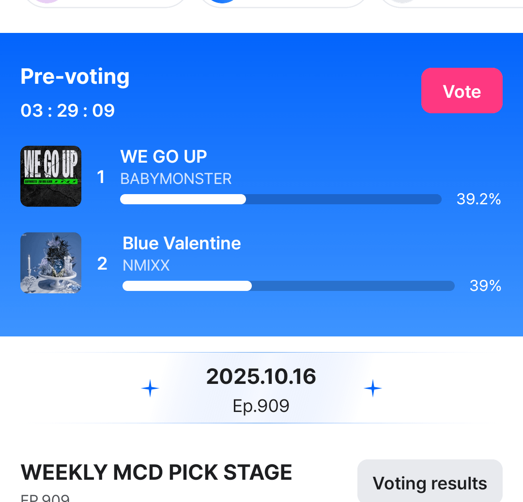Viewport: 523px width, 502px height.
Task: Click the sparkle icon right of the date
Action: 373,388
